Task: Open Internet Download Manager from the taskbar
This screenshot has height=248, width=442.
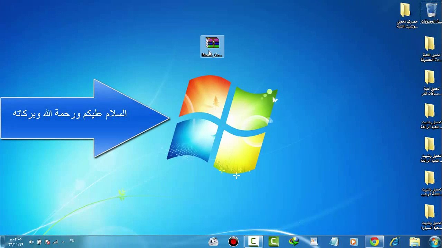Action: (294, 242)
